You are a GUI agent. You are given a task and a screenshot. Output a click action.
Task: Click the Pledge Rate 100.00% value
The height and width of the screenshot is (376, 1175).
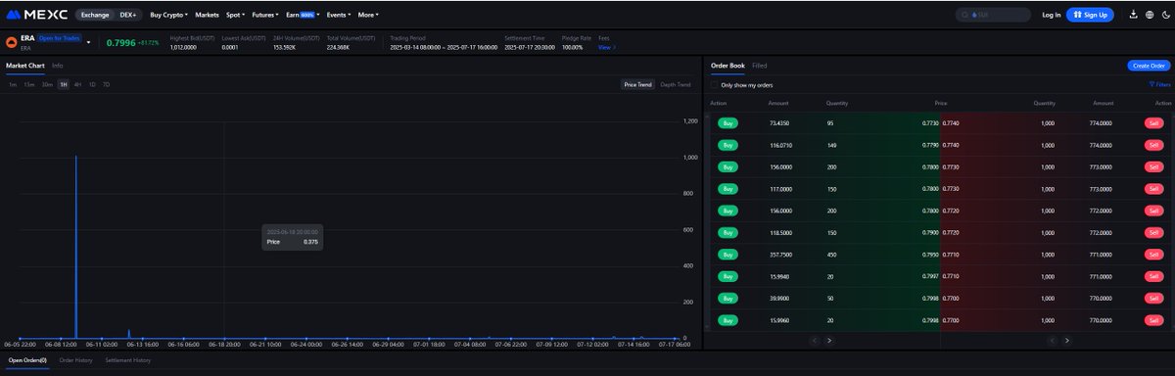pyautogui.click(x=572, y=47)
